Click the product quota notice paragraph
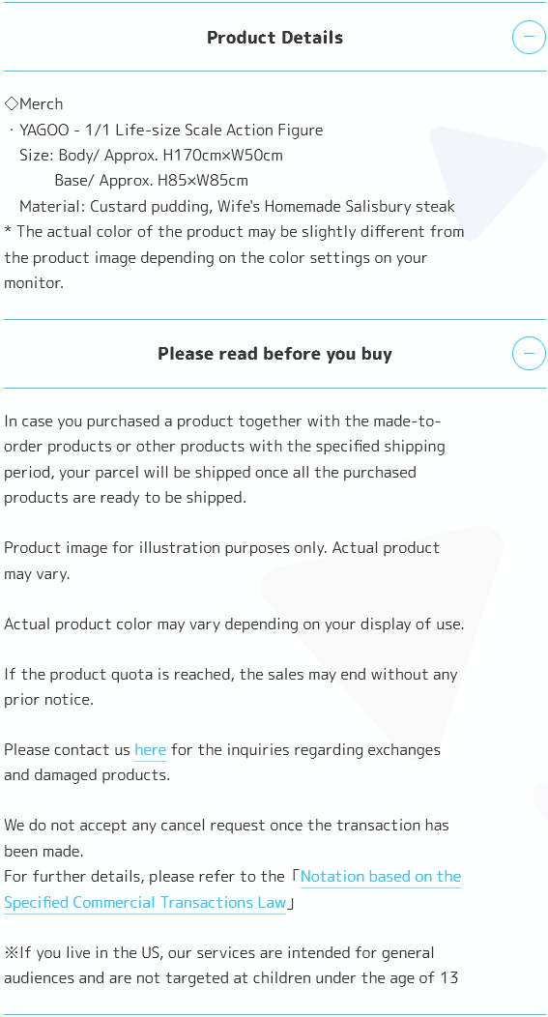 (231, 687)
